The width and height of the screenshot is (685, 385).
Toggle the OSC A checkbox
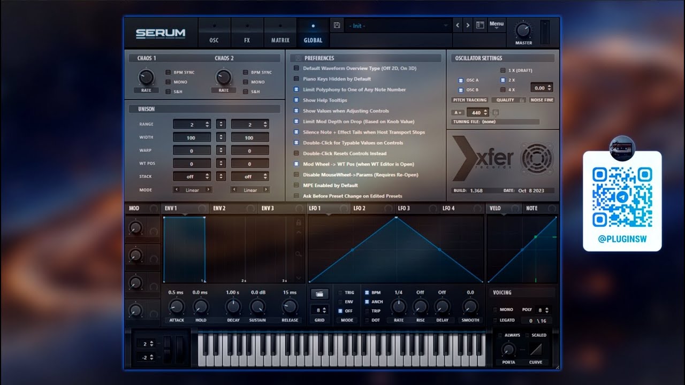(x=461, y=80)
